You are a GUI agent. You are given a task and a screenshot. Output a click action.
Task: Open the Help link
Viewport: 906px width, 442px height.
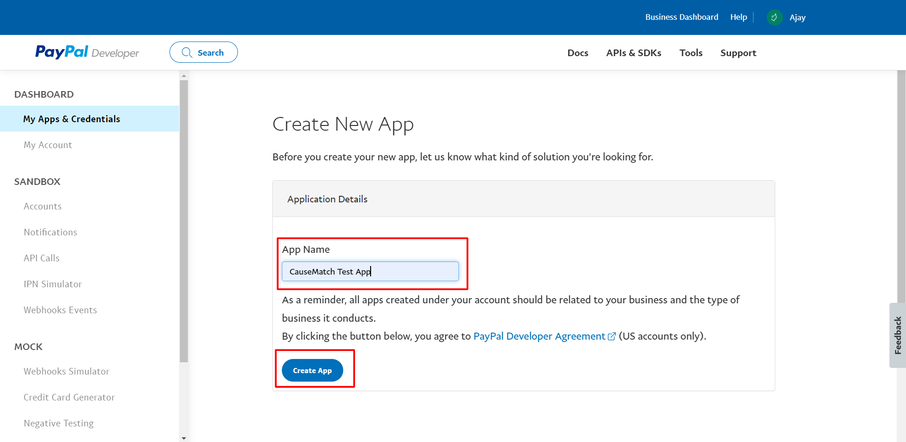[x=738, y=17]
